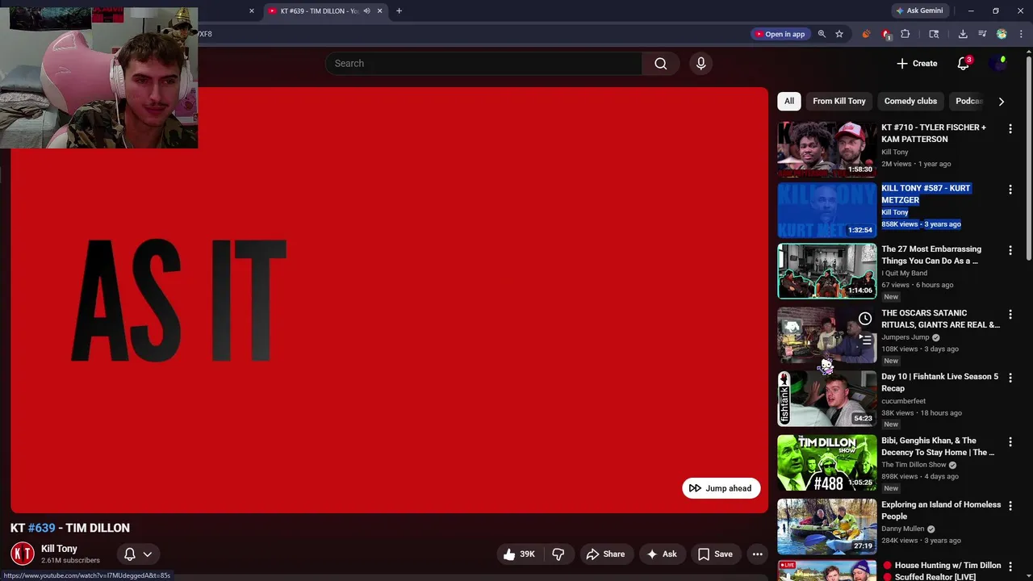The image size is (1033, 581).
Task: Click the Ask button below video
Action: [x=661, y=554]
